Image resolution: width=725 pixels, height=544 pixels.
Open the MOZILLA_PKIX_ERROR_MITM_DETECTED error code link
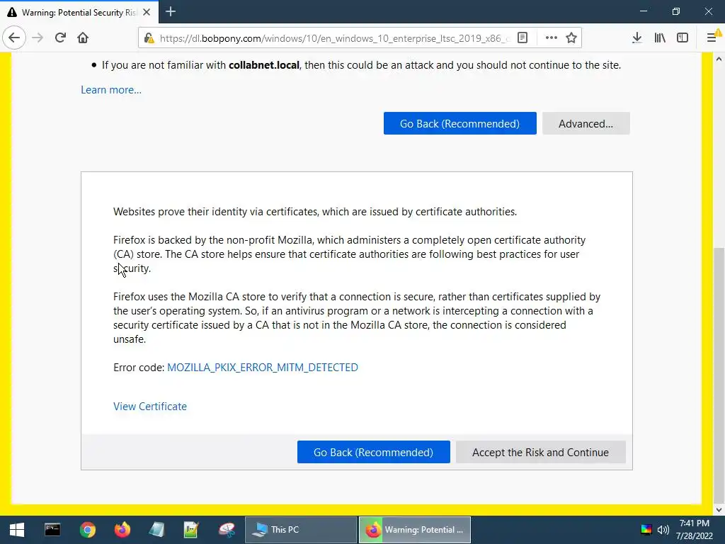262,368
